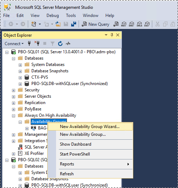Open the View menu
This screenshot has height=188, width=178.
pos(35,16)
